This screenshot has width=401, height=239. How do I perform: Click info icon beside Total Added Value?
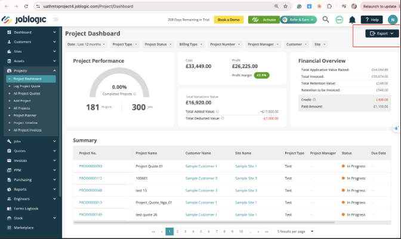[x=217, y=111]
